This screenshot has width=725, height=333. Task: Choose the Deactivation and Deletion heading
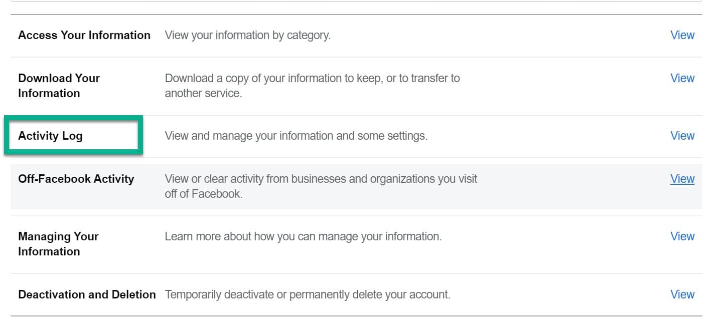pyautogui.click(x=87, y=294)
